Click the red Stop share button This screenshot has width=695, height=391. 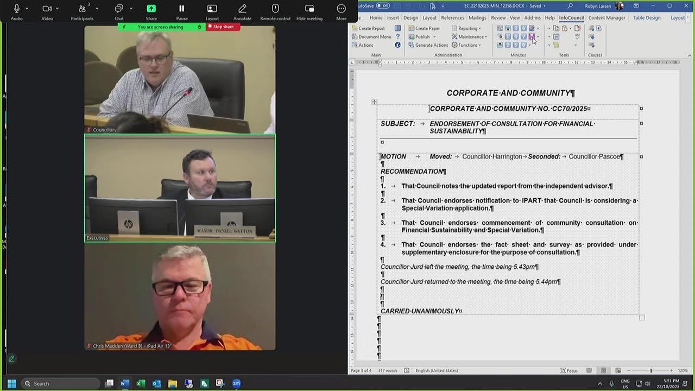tap(223, 27)
